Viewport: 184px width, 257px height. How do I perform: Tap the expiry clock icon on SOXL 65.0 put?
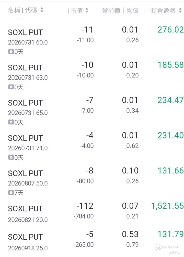click(x=11, y=122)
